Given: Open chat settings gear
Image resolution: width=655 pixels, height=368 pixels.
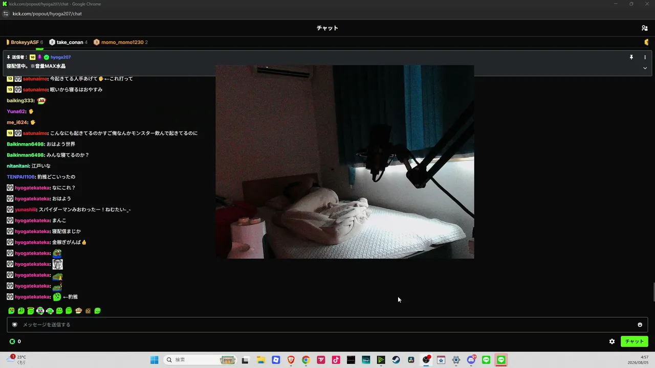Looking at the screenshot, I should (612, 341).
